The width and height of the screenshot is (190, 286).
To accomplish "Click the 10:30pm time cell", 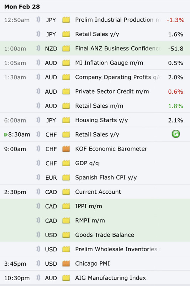I will point(17,278).
